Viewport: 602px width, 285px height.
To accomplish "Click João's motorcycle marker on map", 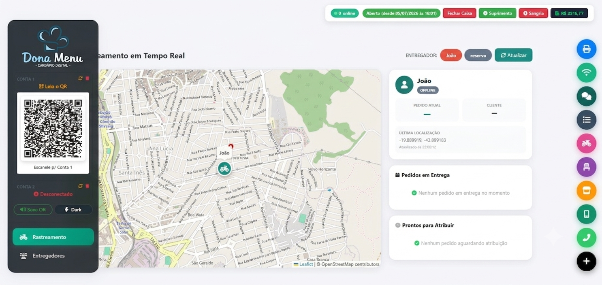I will point(224,168).
